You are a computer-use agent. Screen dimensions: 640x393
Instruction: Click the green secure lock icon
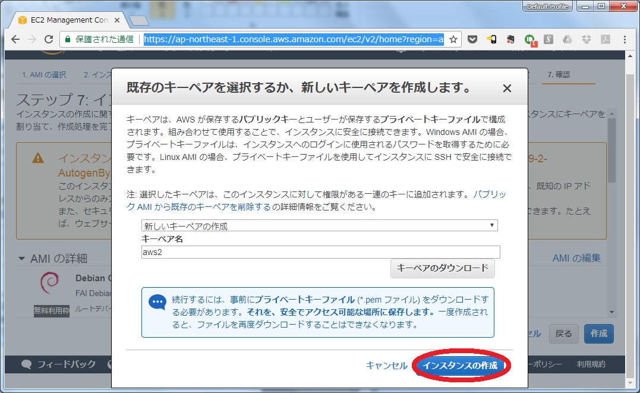(68, 39)
